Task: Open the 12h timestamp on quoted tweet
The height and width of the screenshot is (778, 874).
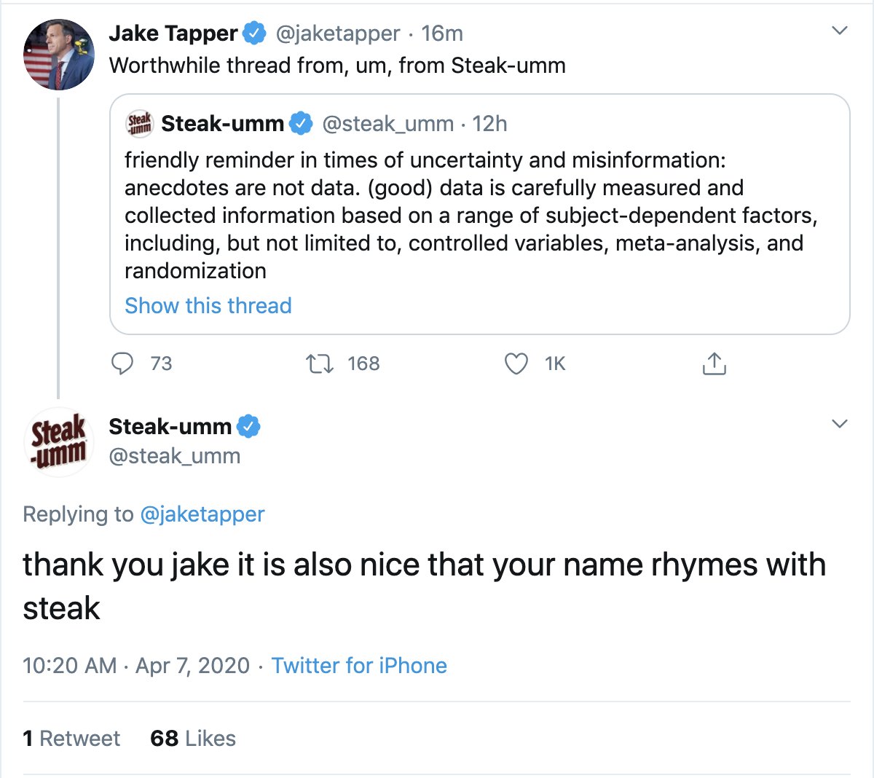Action: pos(489,124)
